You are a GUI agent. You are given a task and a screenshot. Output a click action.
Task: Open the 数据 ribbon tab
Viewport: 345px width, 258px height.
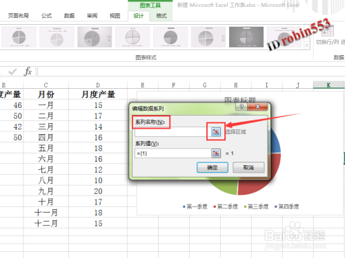coord(69,16)
